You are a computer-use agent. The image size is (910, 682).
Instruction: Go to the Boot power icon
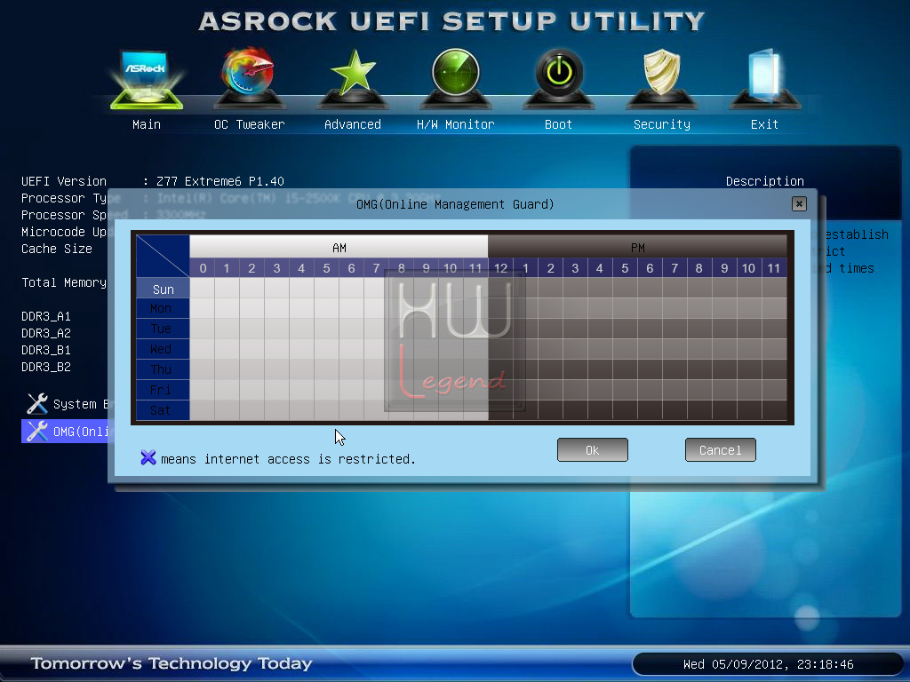(x=559, y=79)
